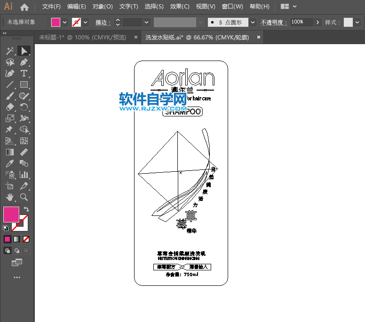
Task: Select the Mesh tool
Action: pyautogui.click(x=24, y=141)
